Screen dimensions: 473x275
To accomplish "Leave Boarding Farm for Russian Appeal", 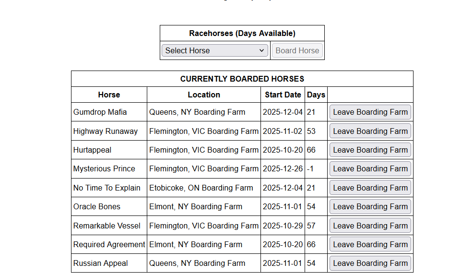I will 370,263.
